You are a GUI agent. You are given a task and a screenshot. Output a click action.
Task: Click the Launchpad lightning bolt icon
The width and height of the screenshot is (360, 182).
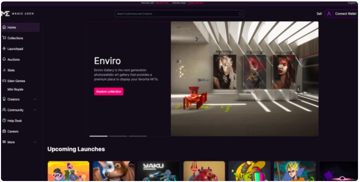tap(4, 48)
